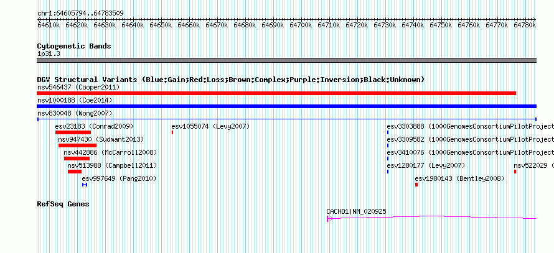The height and width of the screenshot is (253, 554).
Task: Open the nsv1000188 (Coe2014) label
Action: click(75, 100)
